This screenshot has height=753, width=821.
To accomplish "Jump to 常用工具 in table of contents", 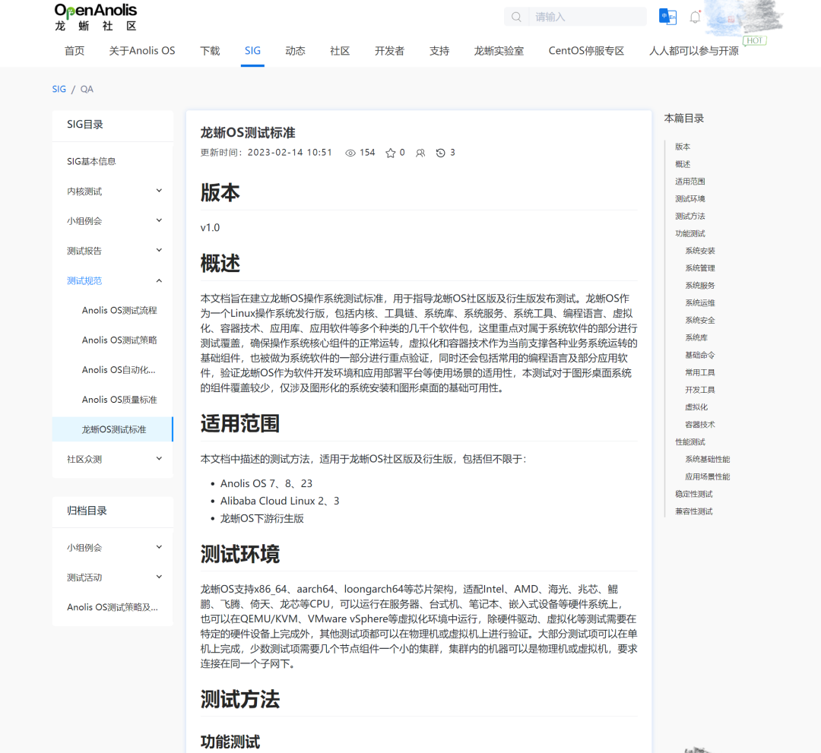I will [700, 372].
